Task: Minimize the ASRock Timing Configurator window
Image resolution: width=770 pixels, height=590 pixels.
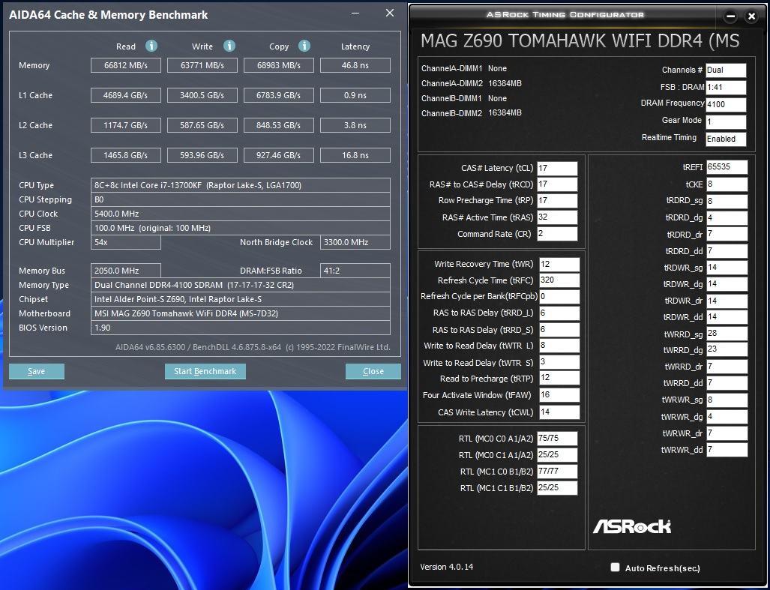Action: pos(730,16)
